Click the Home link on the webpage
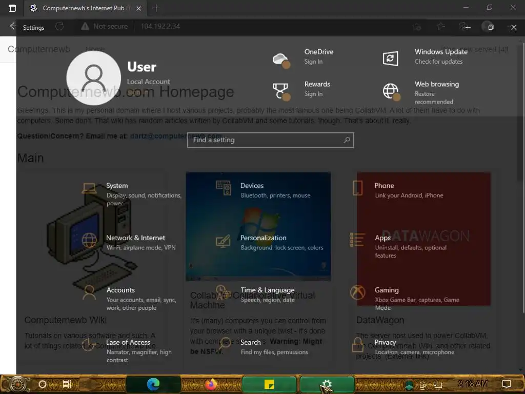The height and width of the screenshot is (394, 525). click(95, 49)
